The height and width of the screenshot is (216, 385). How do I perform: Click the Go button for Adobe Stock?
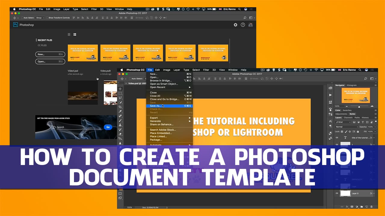(108, 127)
